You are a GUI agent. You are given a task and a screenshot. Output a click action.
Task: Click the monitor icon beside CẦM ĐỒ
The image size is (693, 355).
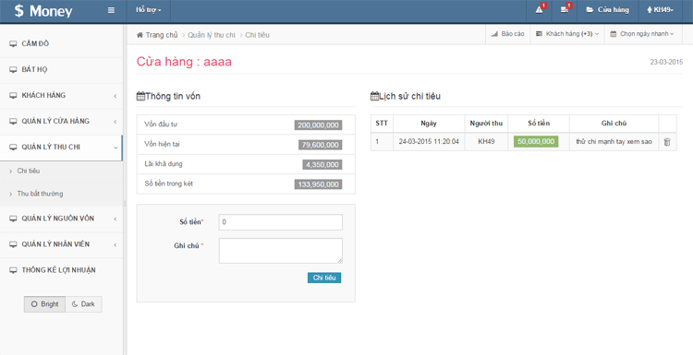tap(13, 43)
